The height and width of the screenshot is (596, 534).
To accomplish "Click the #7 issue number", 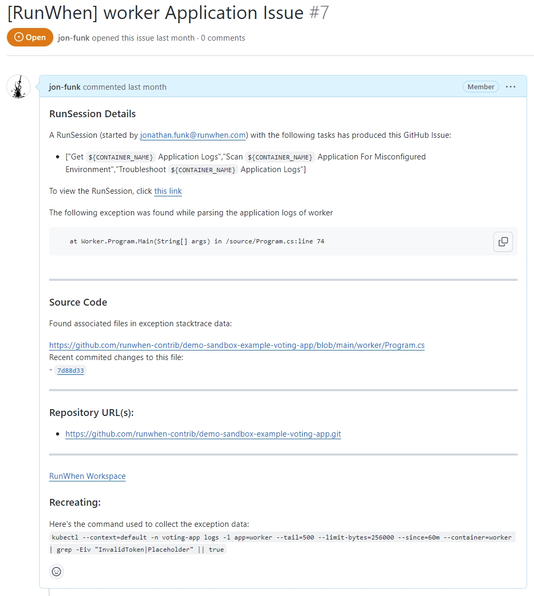I will tap(318, 13).
